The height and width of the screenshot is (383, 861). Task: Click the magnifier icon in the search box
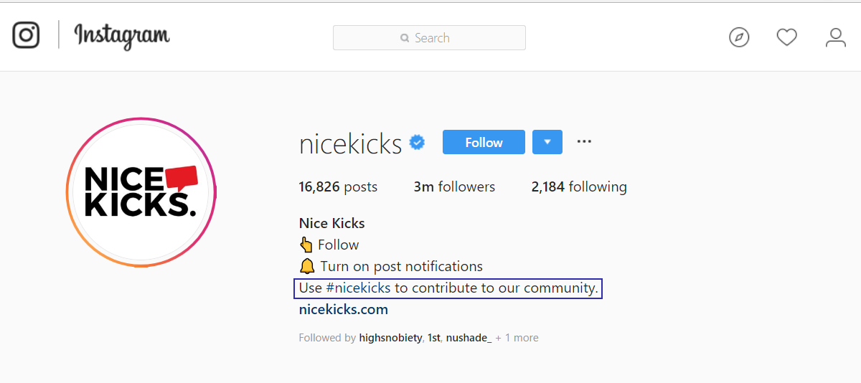pyautogui.click(x=405, y=38)
